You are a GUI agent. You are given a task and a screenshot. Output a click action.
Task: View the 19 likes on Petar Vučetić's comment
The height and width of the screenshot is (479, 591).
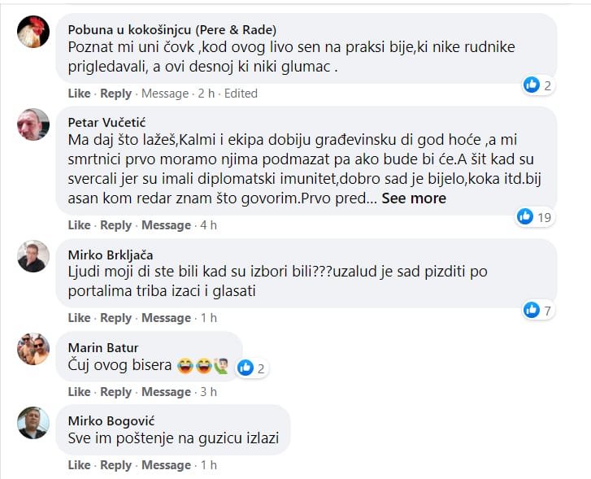pos(534,216)
